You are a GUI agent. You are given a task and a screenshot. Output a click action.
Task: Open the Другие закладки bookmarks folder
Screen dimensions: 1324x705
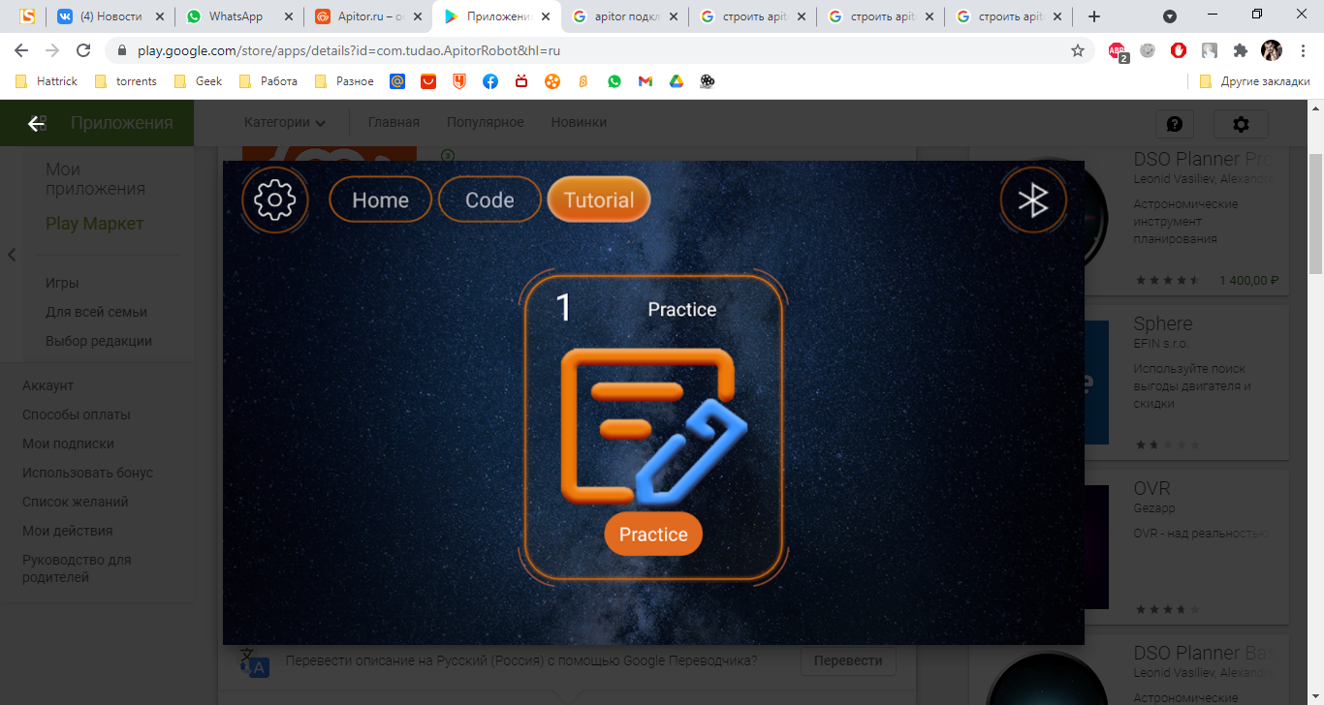pos(1254,81)
